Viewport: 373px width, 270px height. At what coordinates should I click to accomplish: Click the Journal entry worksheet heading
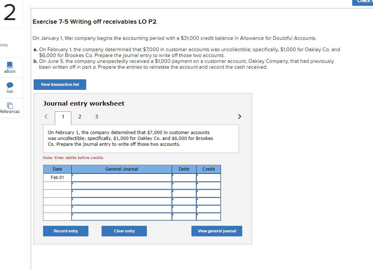(84, 103)
